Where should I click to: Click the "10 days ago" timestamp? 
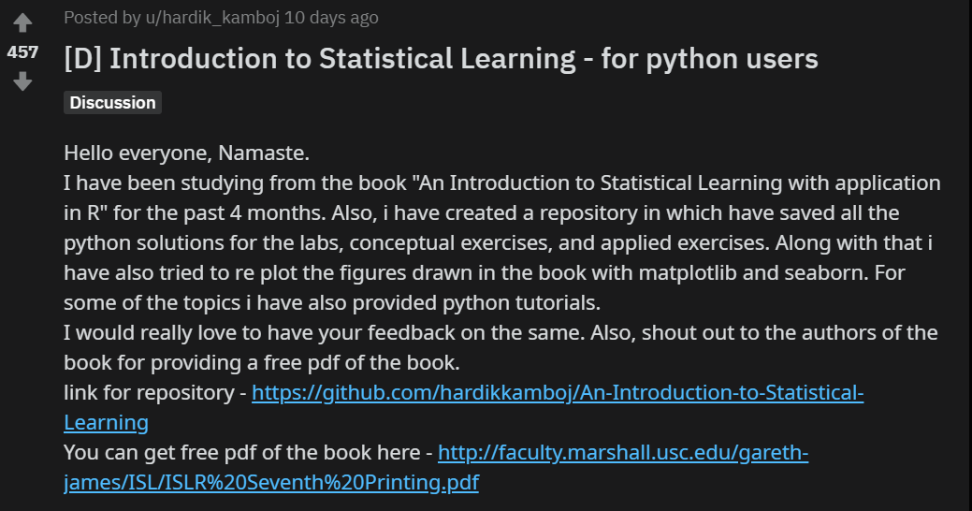pos(331,18)
